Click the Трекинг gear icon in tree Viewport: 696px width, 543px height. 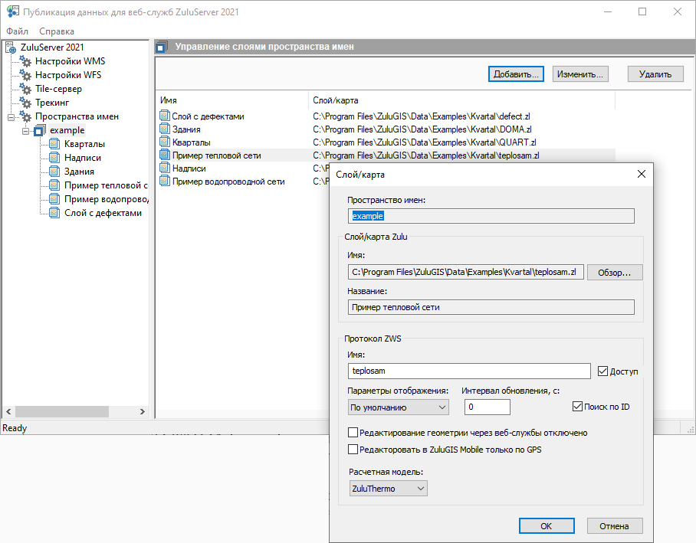[x=25, y=103]
